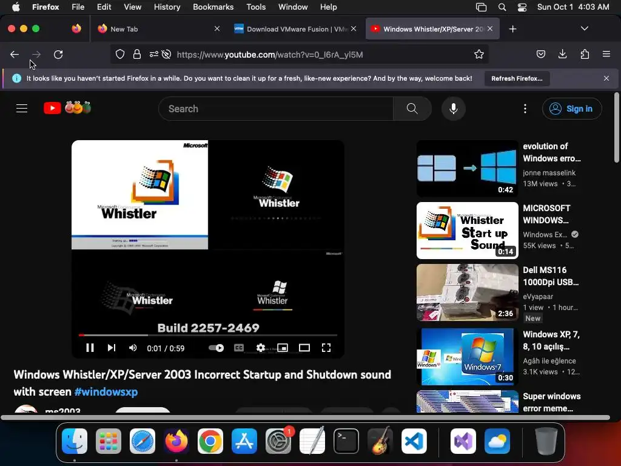The image size is (621, 466).
Task: Mute the video volume speaker icon
Action: click(133, 348)
